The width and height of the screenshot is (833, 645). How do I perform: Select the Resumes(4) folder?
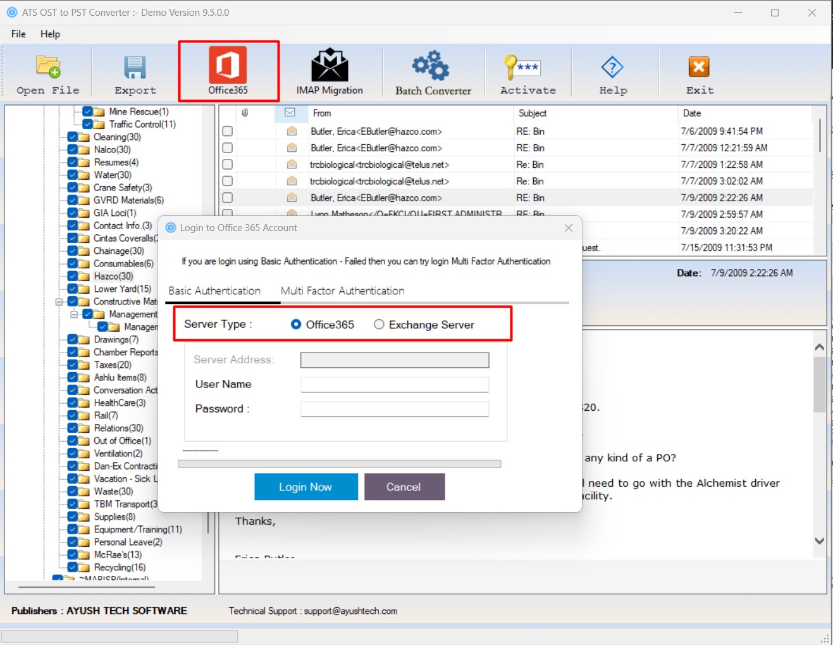coord(116,162)
